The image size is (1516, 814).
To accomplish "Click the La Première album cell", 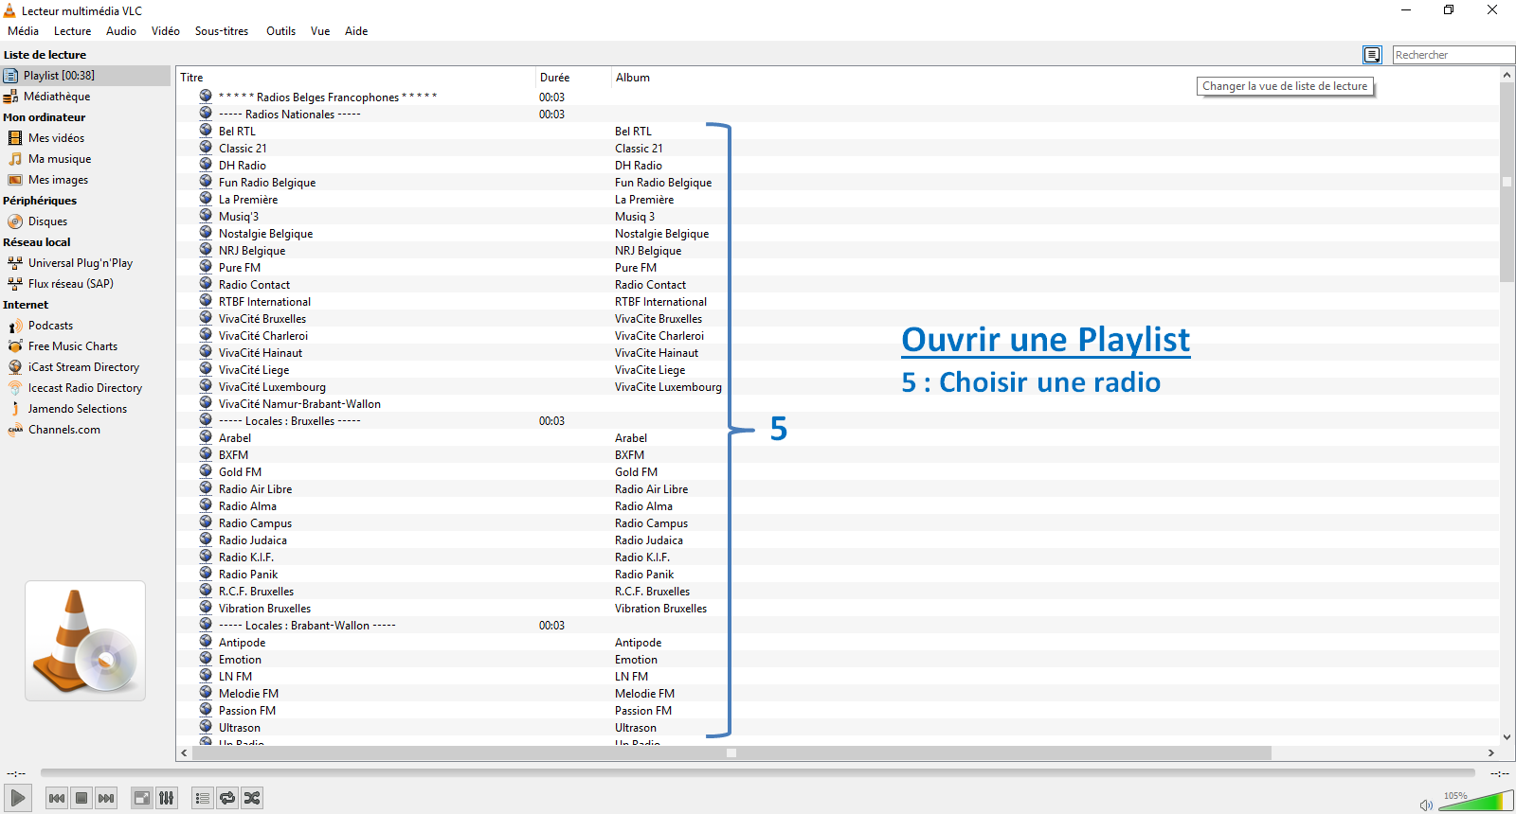I will coord(644,200).
